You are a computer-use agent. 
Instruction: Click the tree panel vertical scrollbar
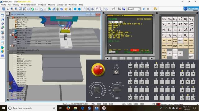[8, 59]
